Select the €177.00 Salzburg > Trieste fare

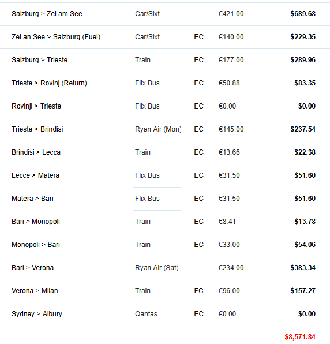[x=231, y=60]
